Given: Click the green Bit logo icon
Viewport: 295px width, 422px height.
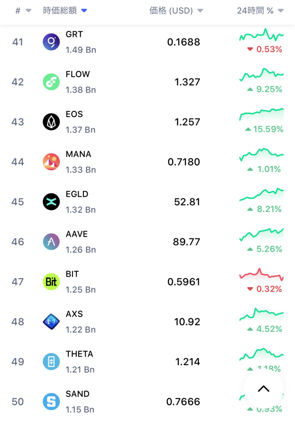Looking at the screenshot, I should (51, 282).
